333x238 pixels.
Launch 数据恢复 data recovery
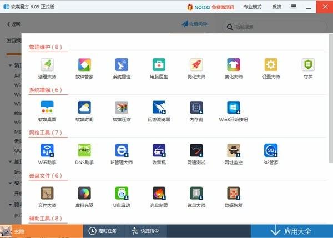click(234, 197)
